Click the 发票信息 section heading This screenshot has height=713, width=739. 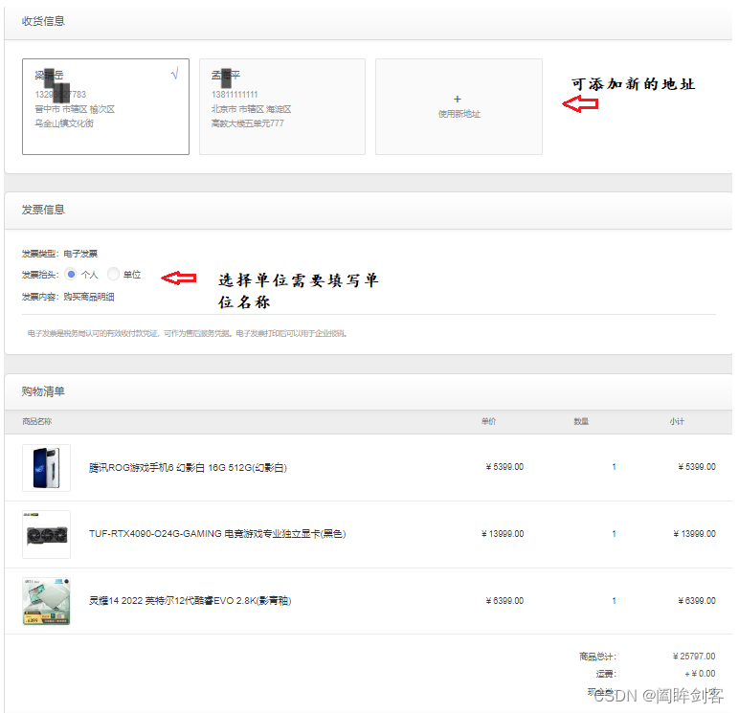43,210
